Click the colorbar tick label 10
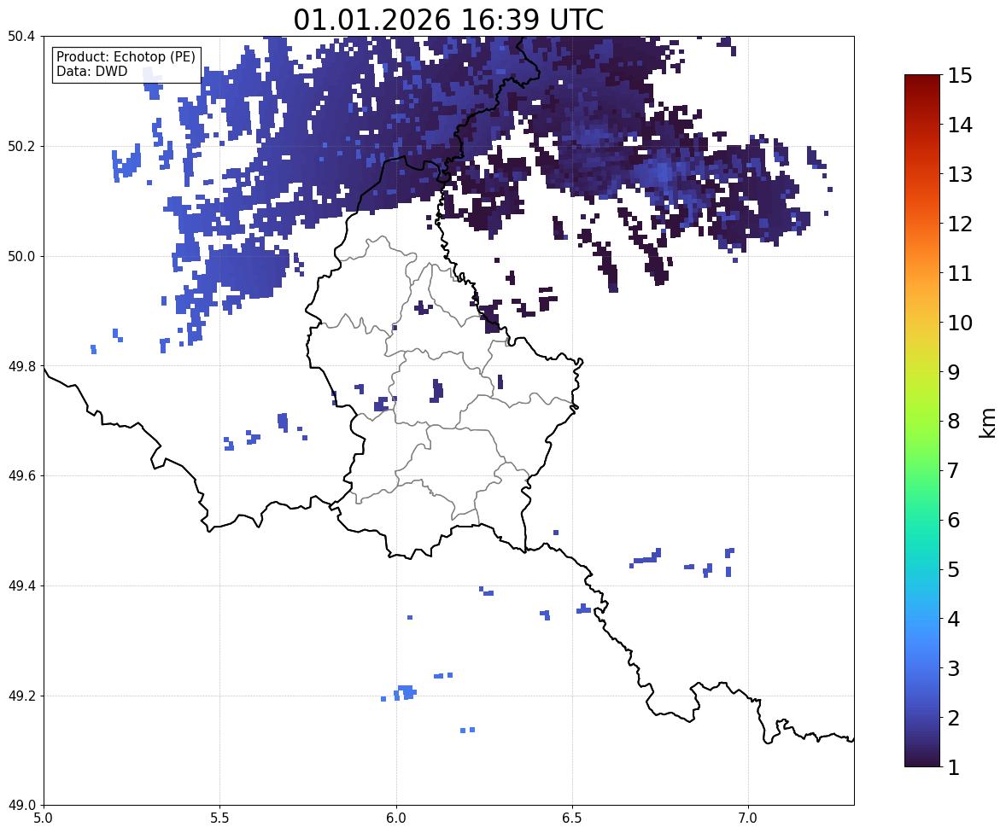Image resolution: width=1006 pixels, height=833 pixels. [x=960, y=323]
